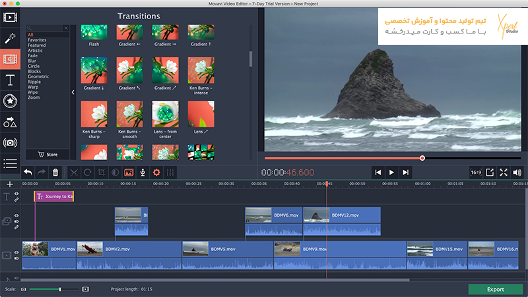Open volume speaker control
The image size is (528, 297).
[517, 173]
